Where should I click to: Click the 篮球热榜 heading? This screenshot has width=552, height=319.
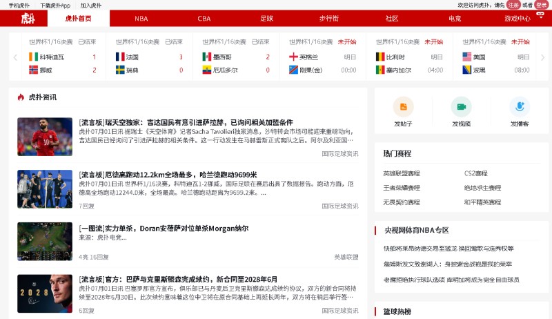point(397,311)
